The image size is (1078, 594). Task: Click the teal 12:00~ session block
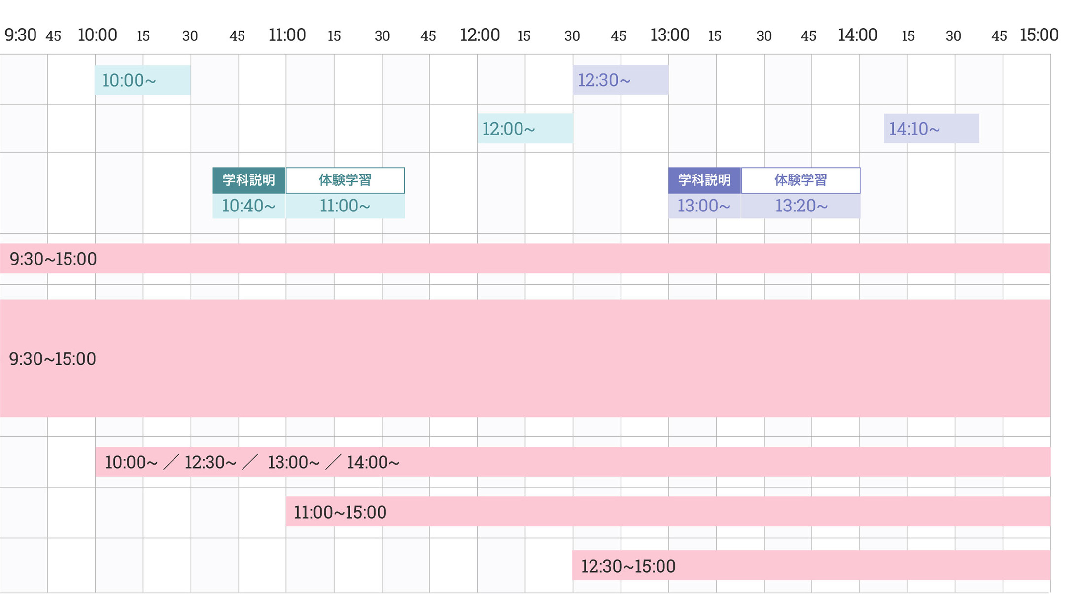[x=525, y=129]
